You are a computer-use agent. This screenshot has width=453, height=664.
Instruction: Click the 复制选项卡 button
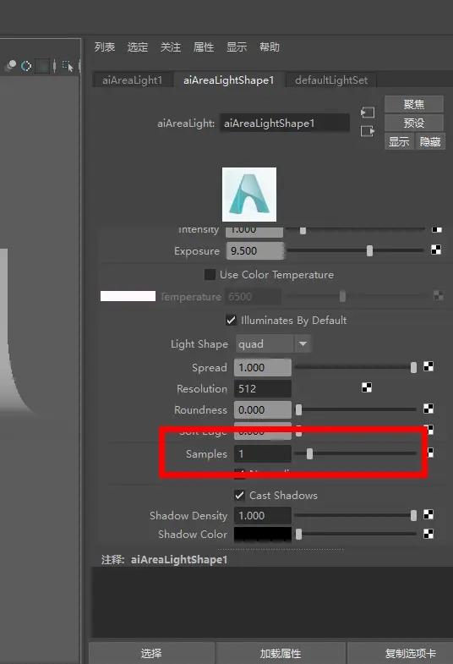pos(410,653)
